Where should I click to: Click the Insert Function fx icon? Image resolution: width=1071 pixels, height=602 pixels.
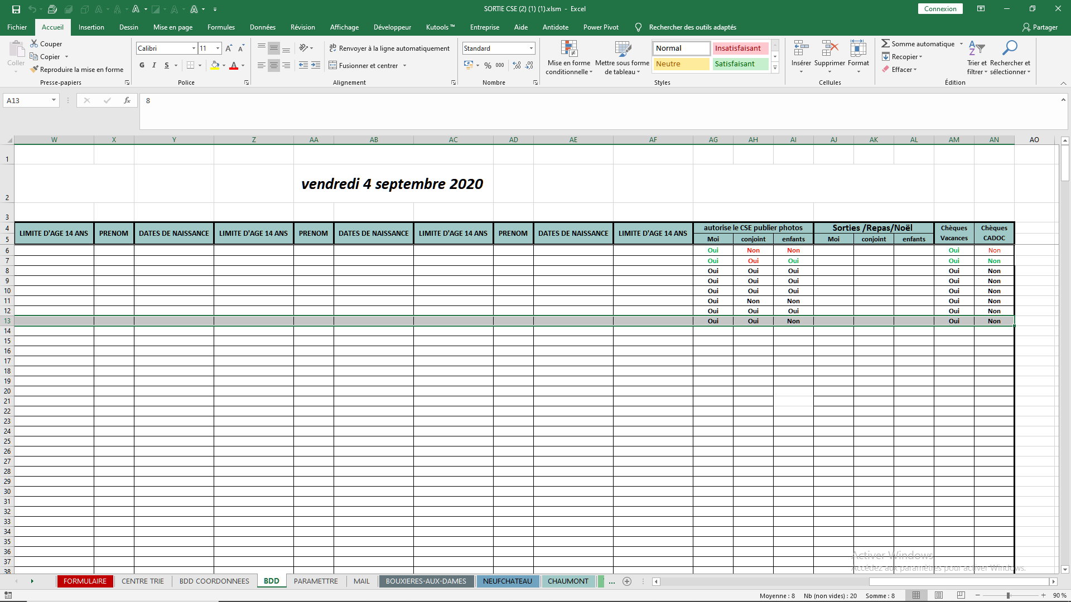point(127,100)
